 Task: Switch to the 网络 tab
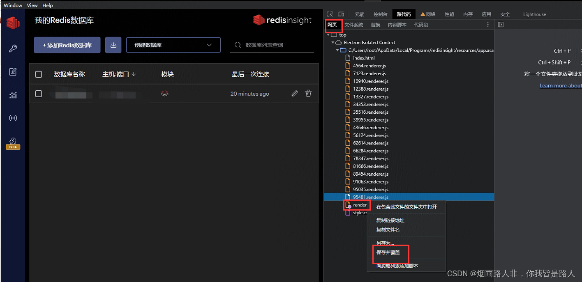428,14
